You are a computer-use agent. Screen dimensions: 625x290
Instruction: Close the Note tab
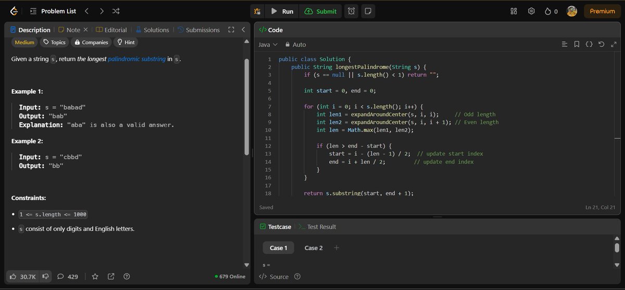[85, 30]
